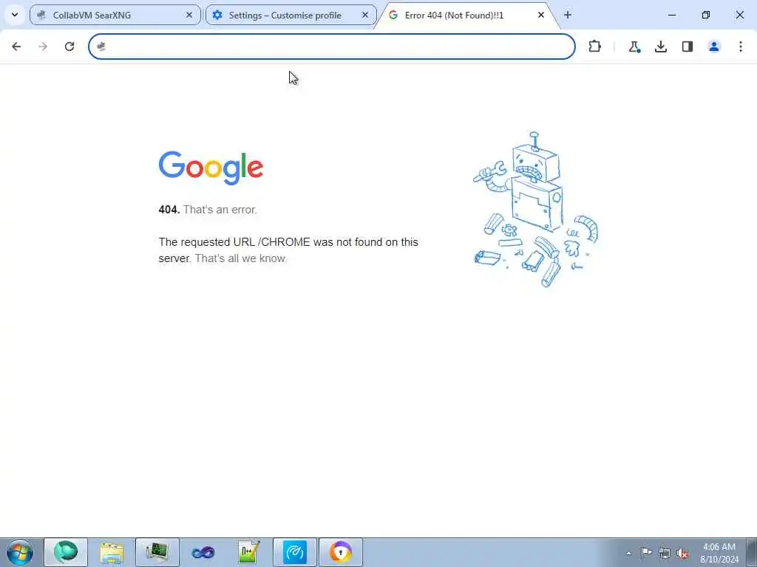Open a new tab with plus button
Viewport: 757px width, 567px height.
[x=568, y=15]
